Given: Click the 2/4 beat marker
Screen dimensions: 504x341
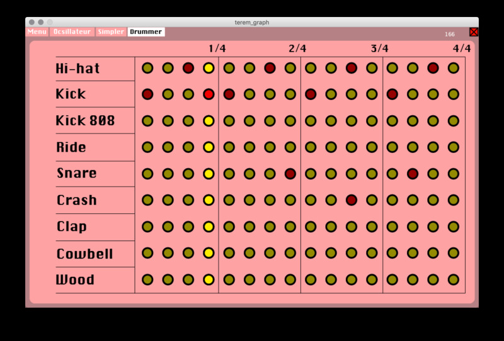Looking at the screenshot, I should (x=297, y=48).
